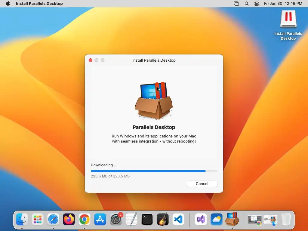Open System Settings with badge in Dock
This screenshot has width=308, height=231.
[x=116, y=219]
